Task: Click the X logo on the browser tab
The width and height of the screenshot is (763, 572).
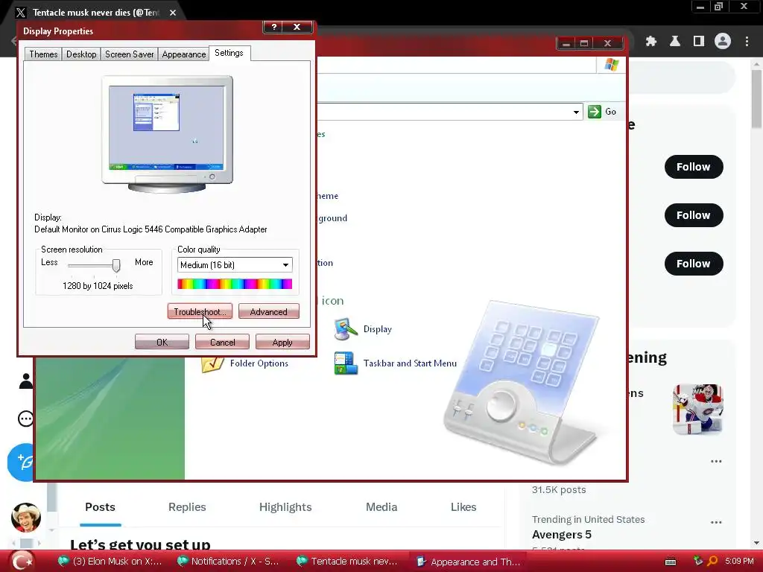Action: tap(20, 13)
